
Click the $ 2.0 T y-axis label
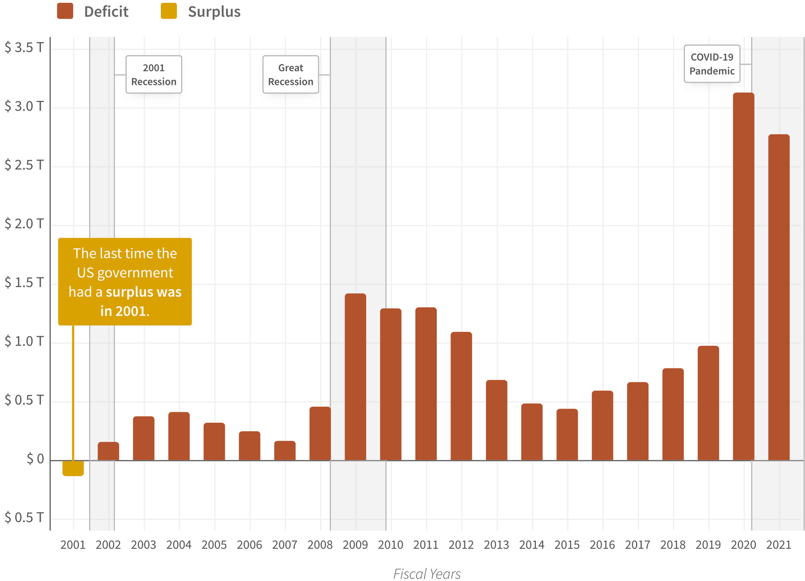click(x=24, y=224)
